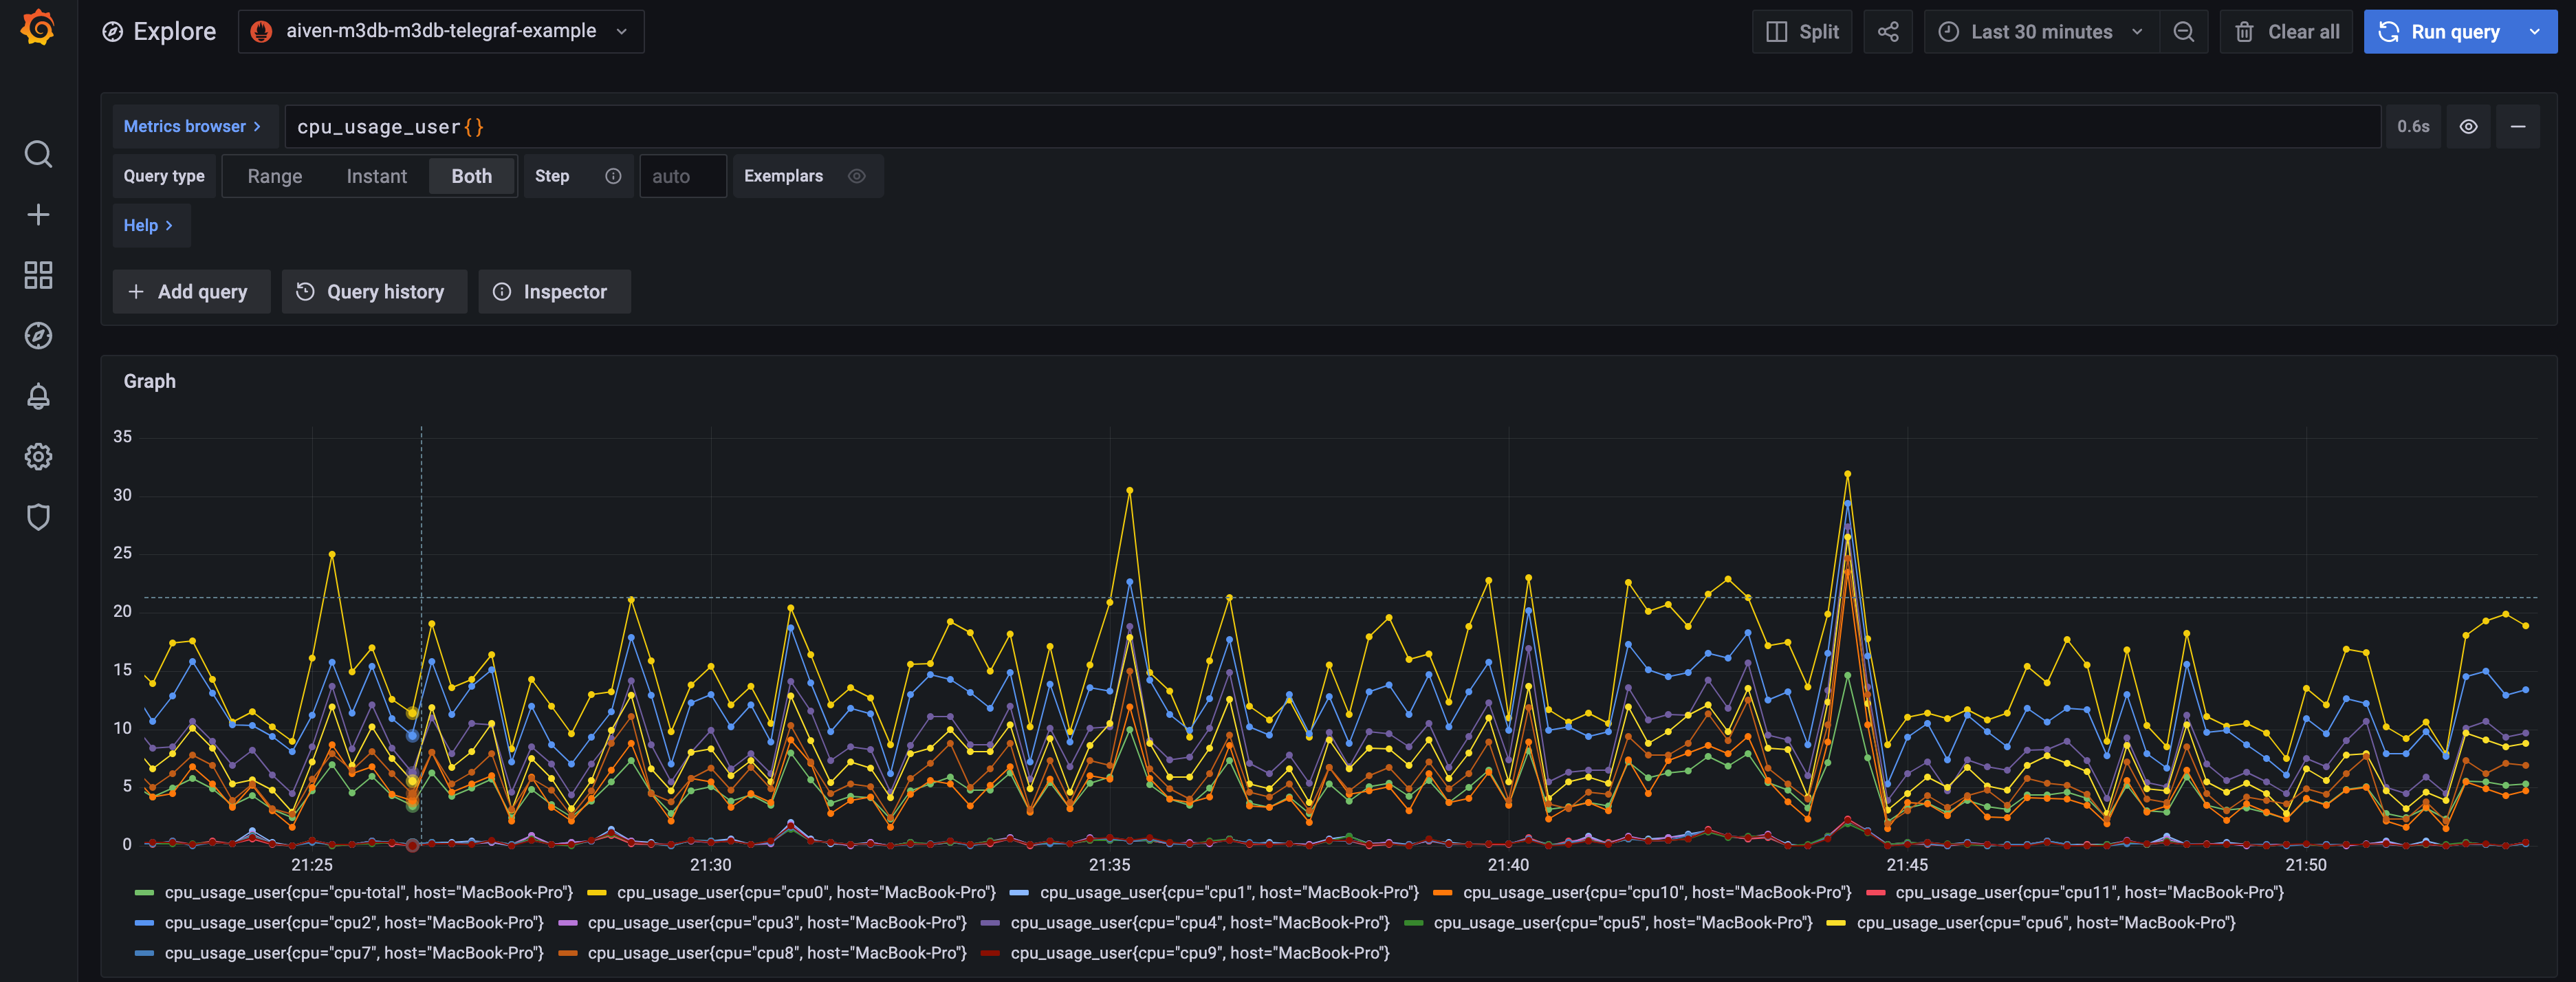Switch query type to Instant
The width and height of the screenshot is (2576, 982).
click(x=377, y=176)
